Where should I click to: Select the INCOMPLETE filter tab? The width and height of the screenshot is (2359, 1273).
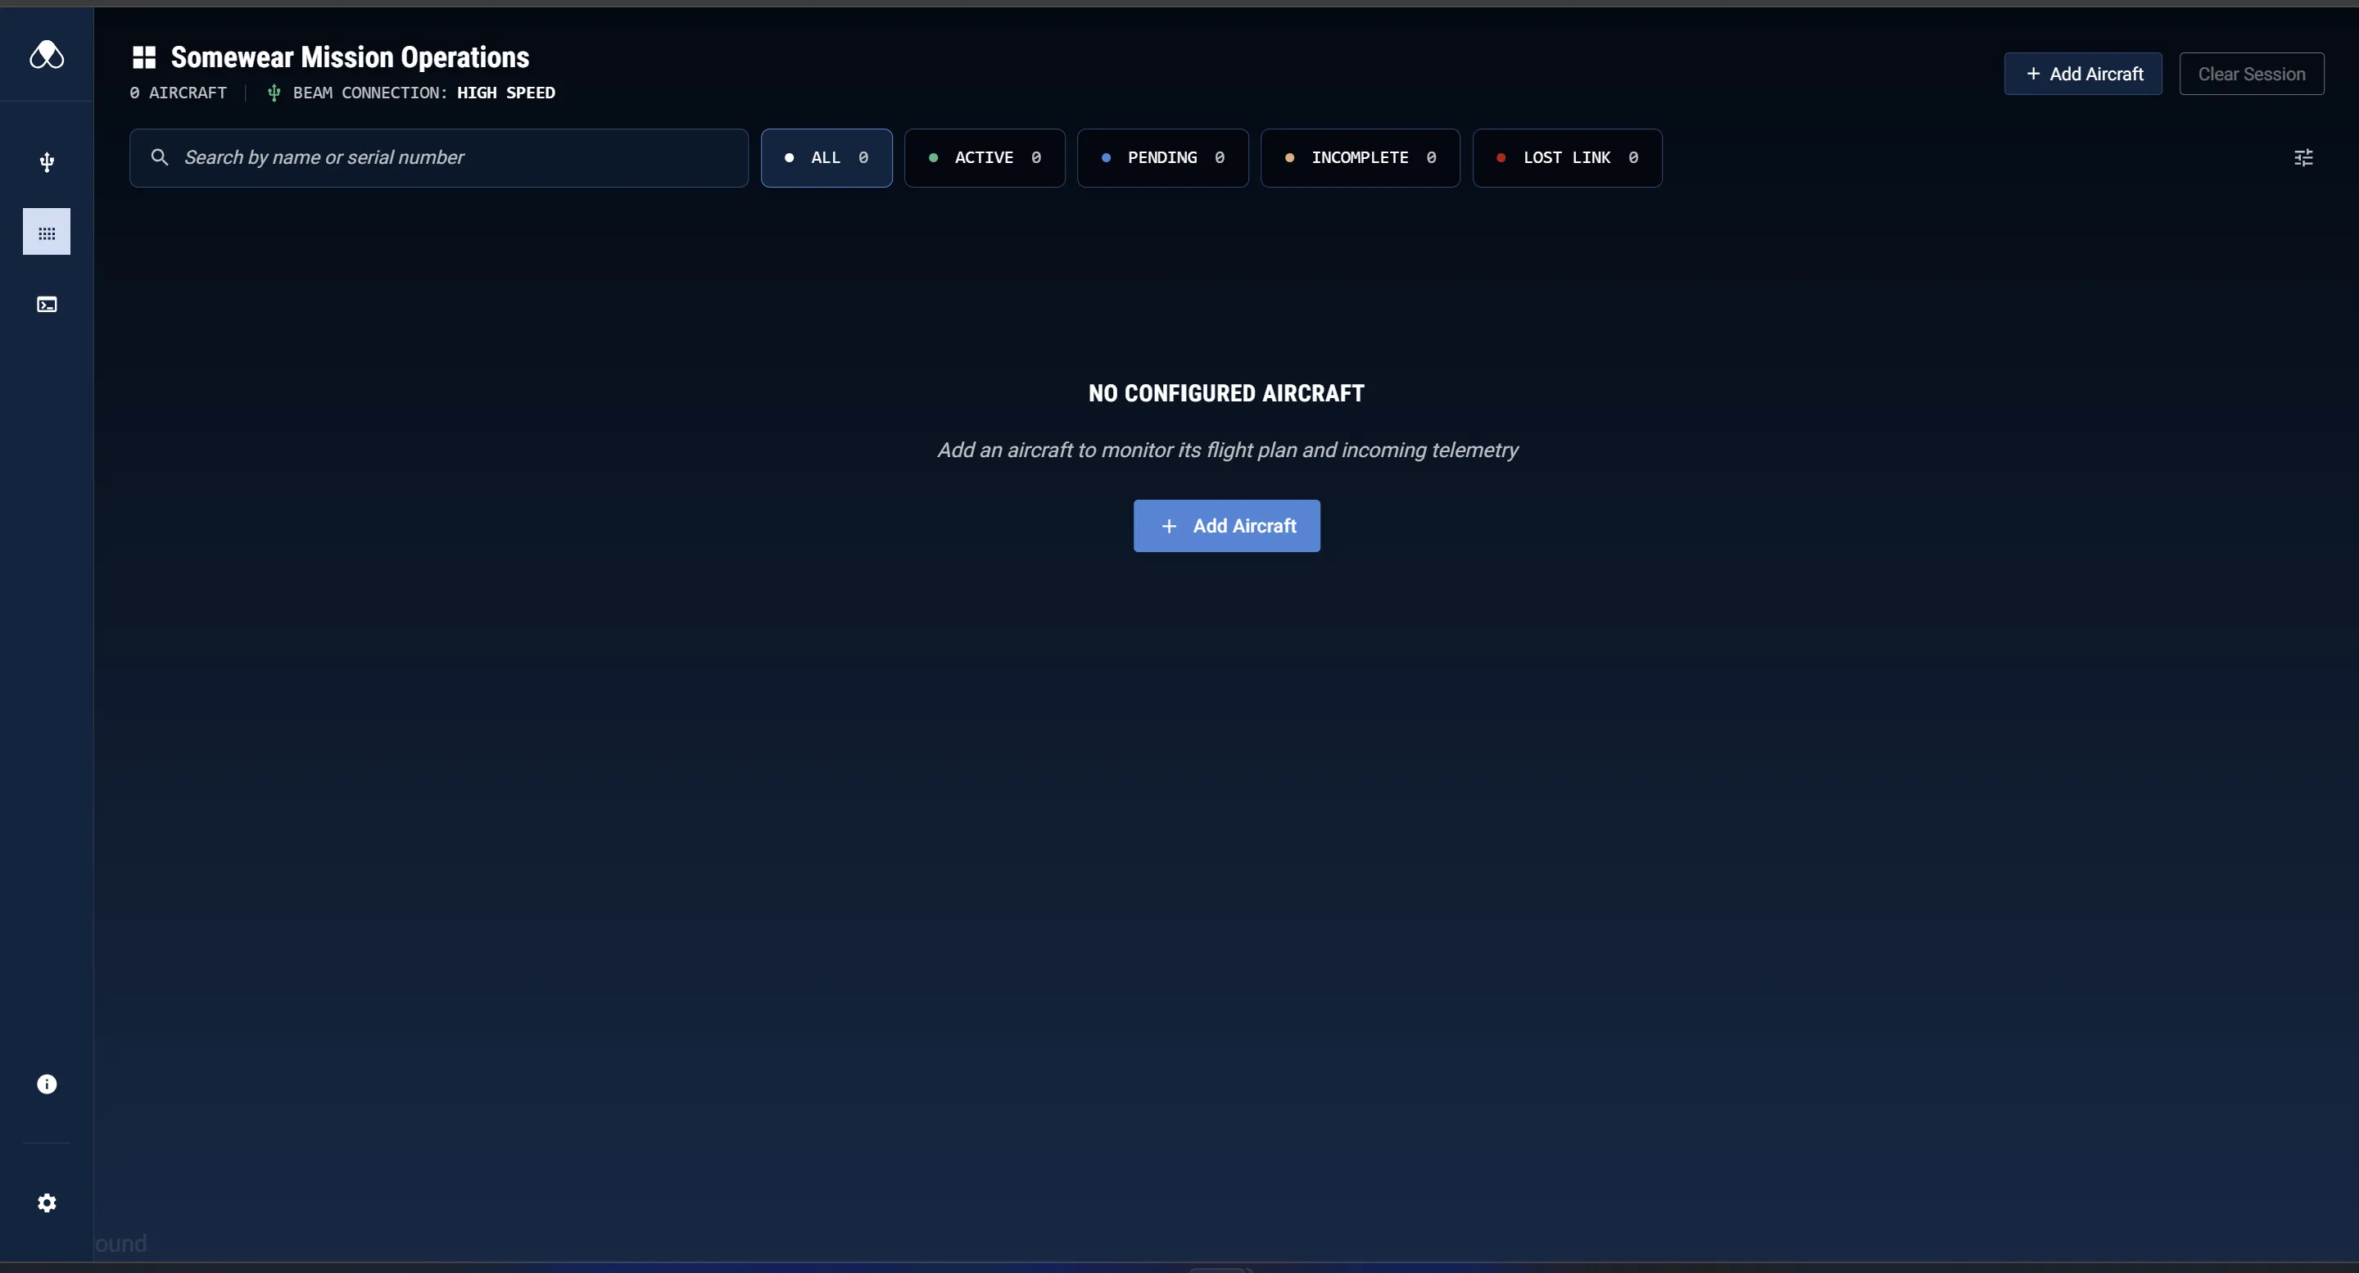[1360, 157]
